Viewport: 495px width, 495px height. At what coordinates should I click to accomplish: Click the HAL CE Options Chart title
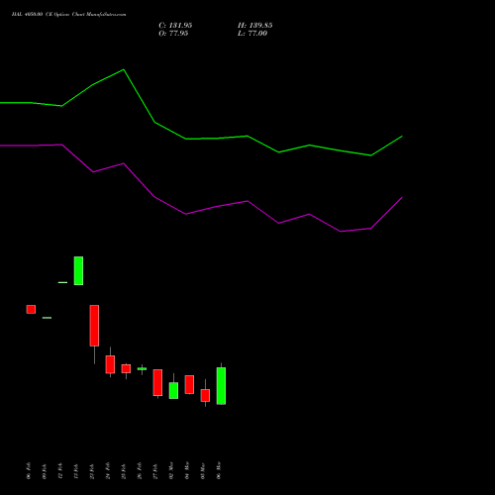click(x=68, y=15)
